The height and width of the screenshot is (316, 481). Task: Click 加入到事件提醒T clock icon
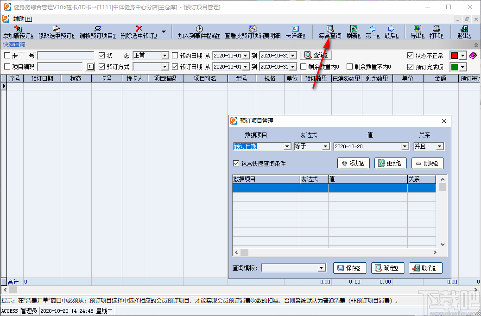(x=199, y=29)
